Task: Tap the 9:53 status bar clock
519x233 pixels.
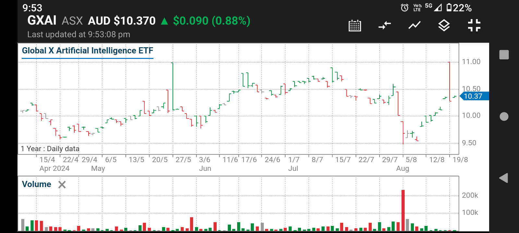Action: [x=32, y=7]
